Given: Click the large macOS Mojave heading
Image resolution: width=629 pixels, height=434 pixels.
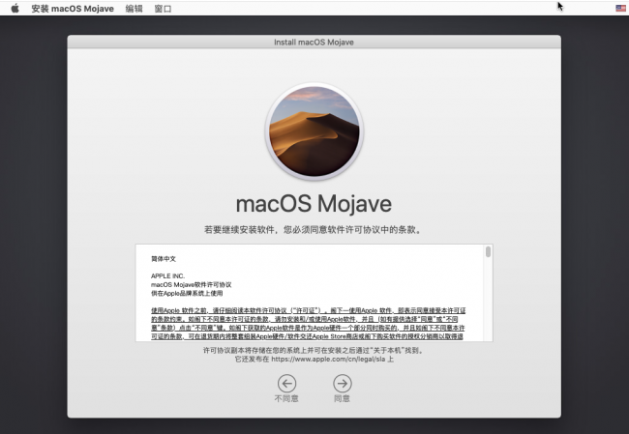Looking at the screenshot, I should pos(314,204).
